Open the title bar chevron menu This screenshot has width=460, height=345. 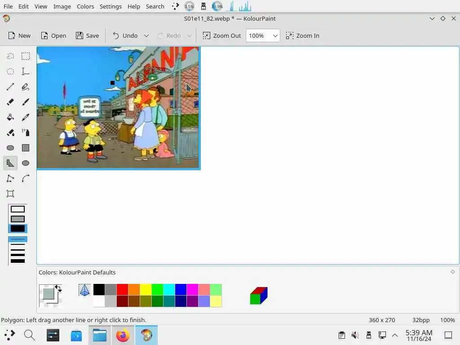[432, 18]
